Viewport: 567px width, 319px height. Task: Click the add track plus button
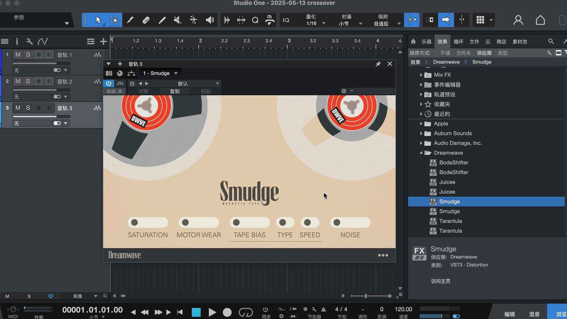click(x=103, y=41)
